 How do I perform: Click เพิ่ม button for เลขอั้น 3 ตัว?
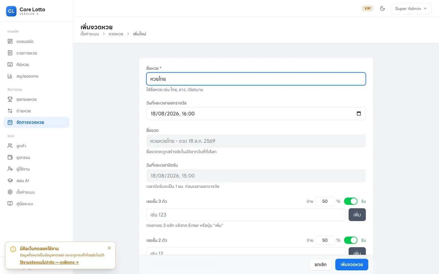[357, 215]
